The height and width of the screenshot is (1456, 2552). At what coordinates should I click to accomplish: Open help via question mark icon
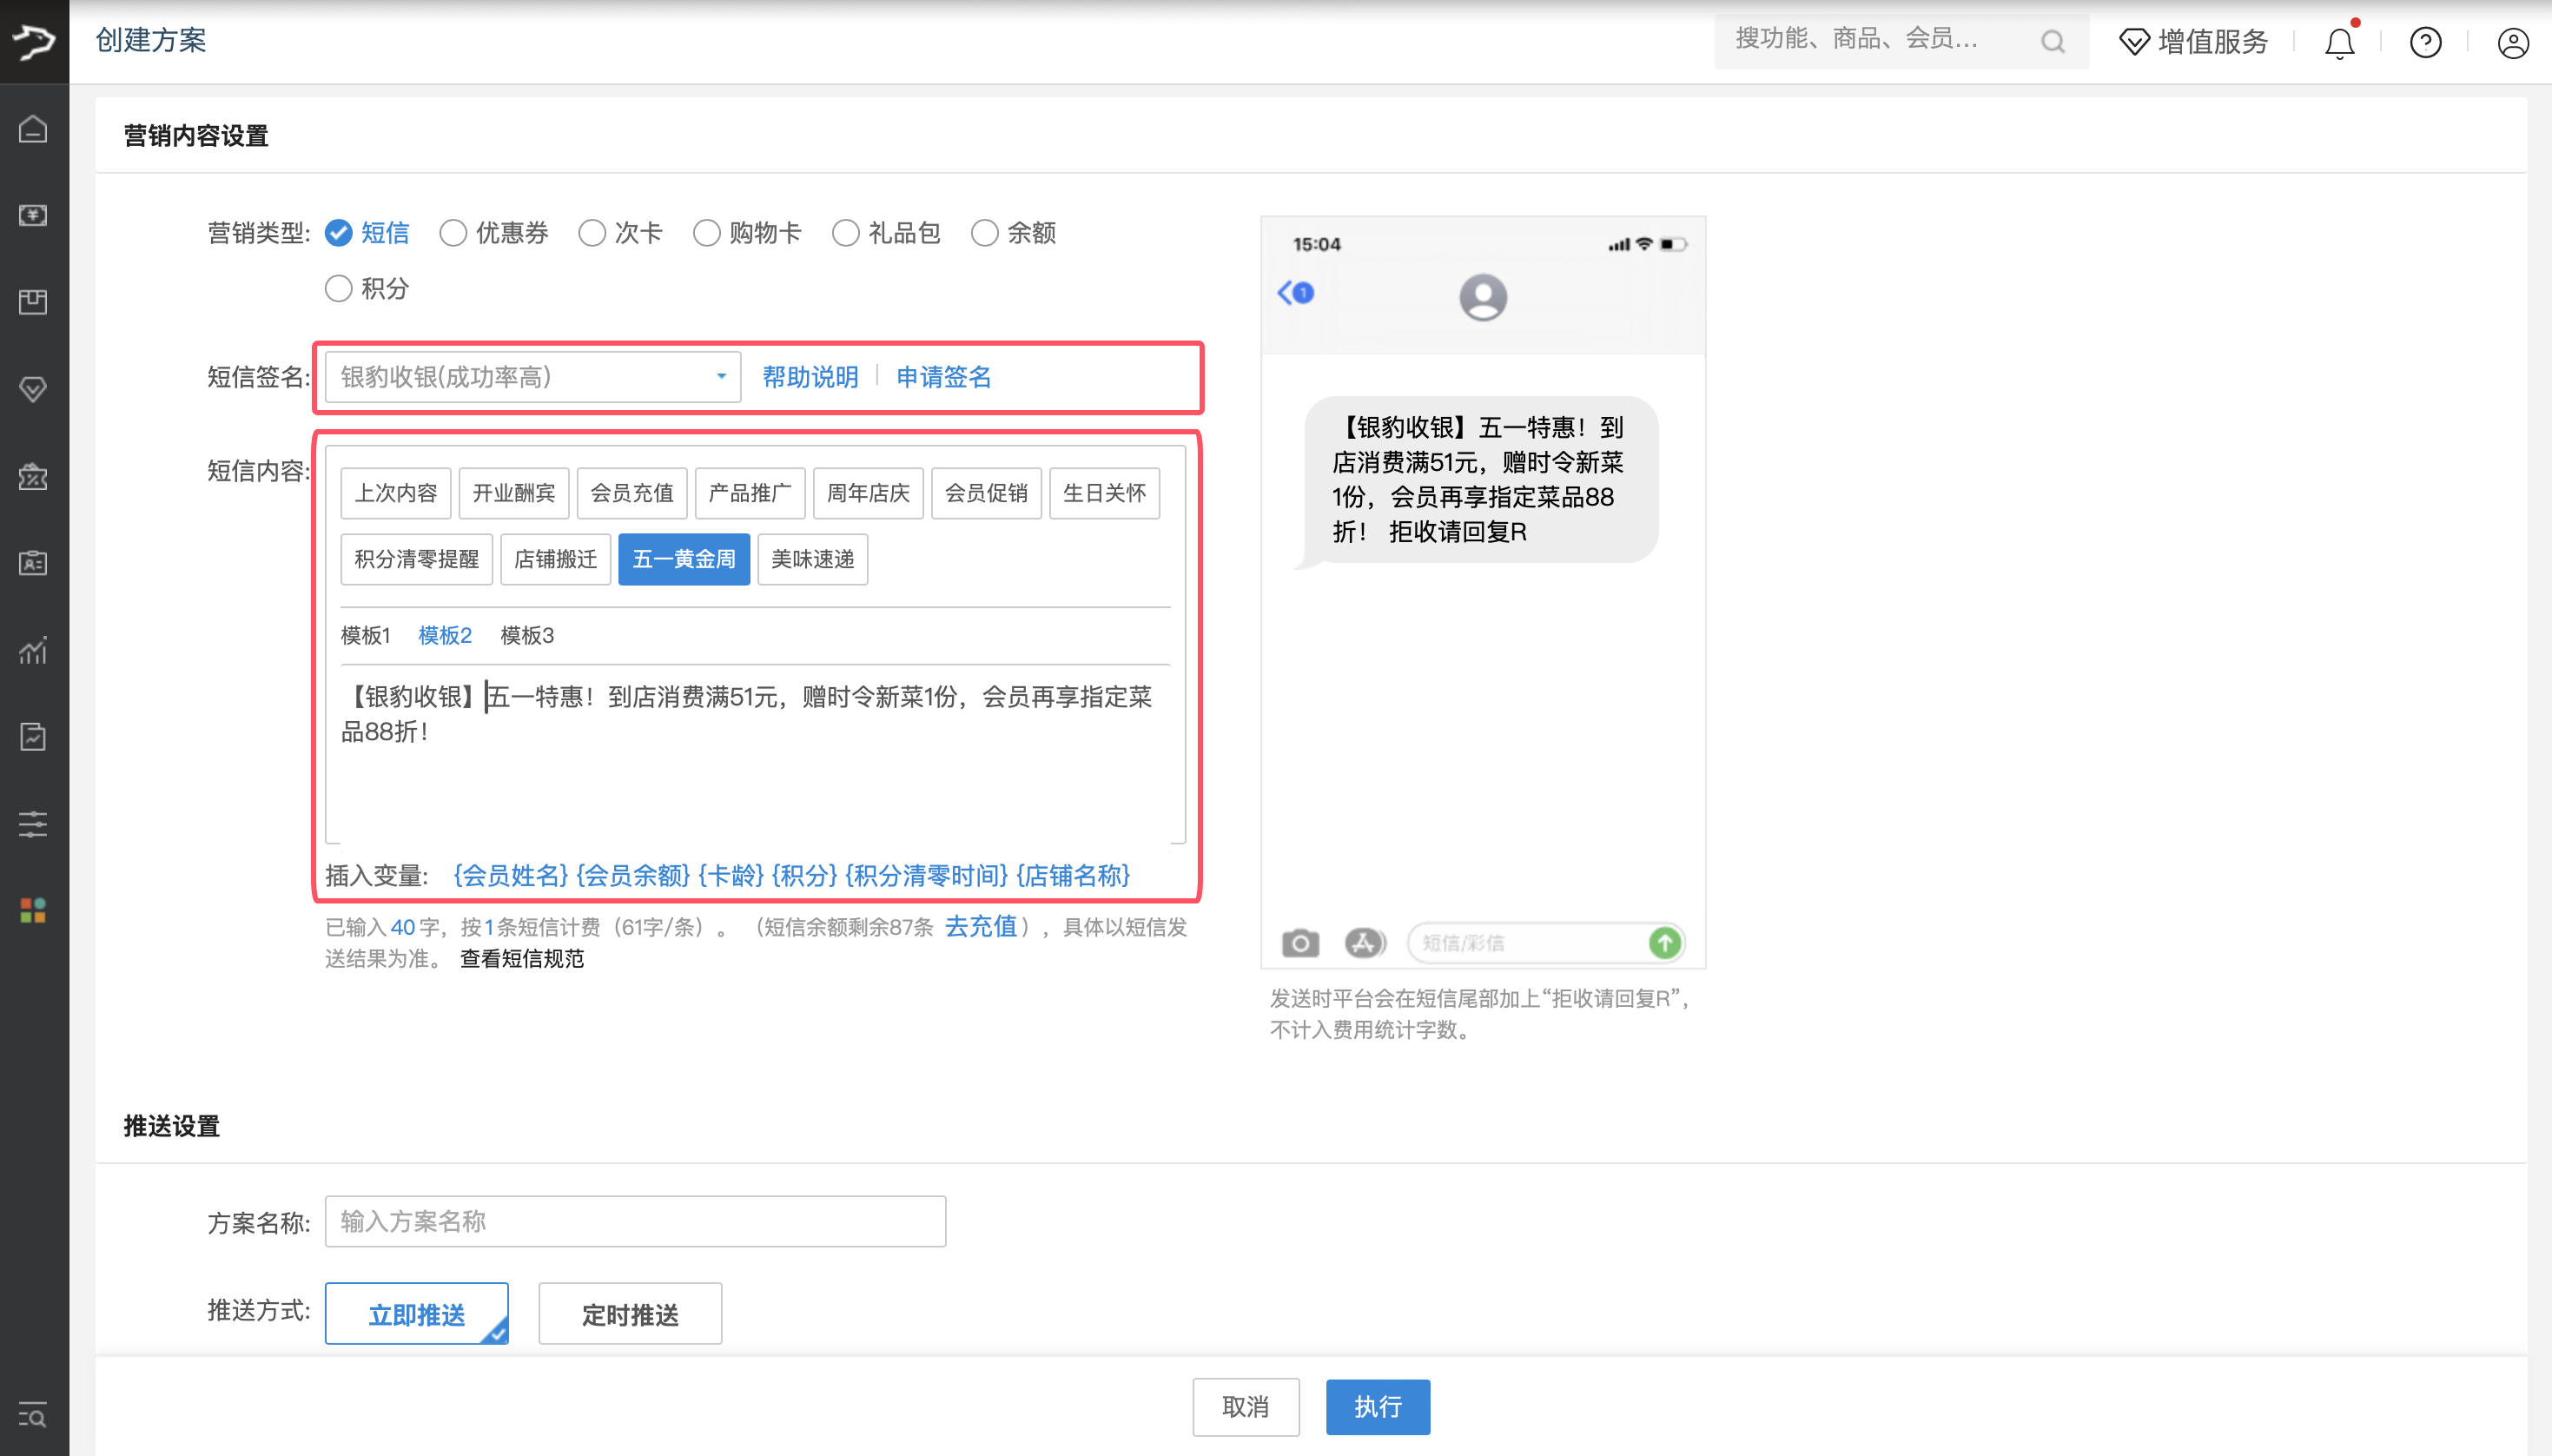coord(2425,43)
